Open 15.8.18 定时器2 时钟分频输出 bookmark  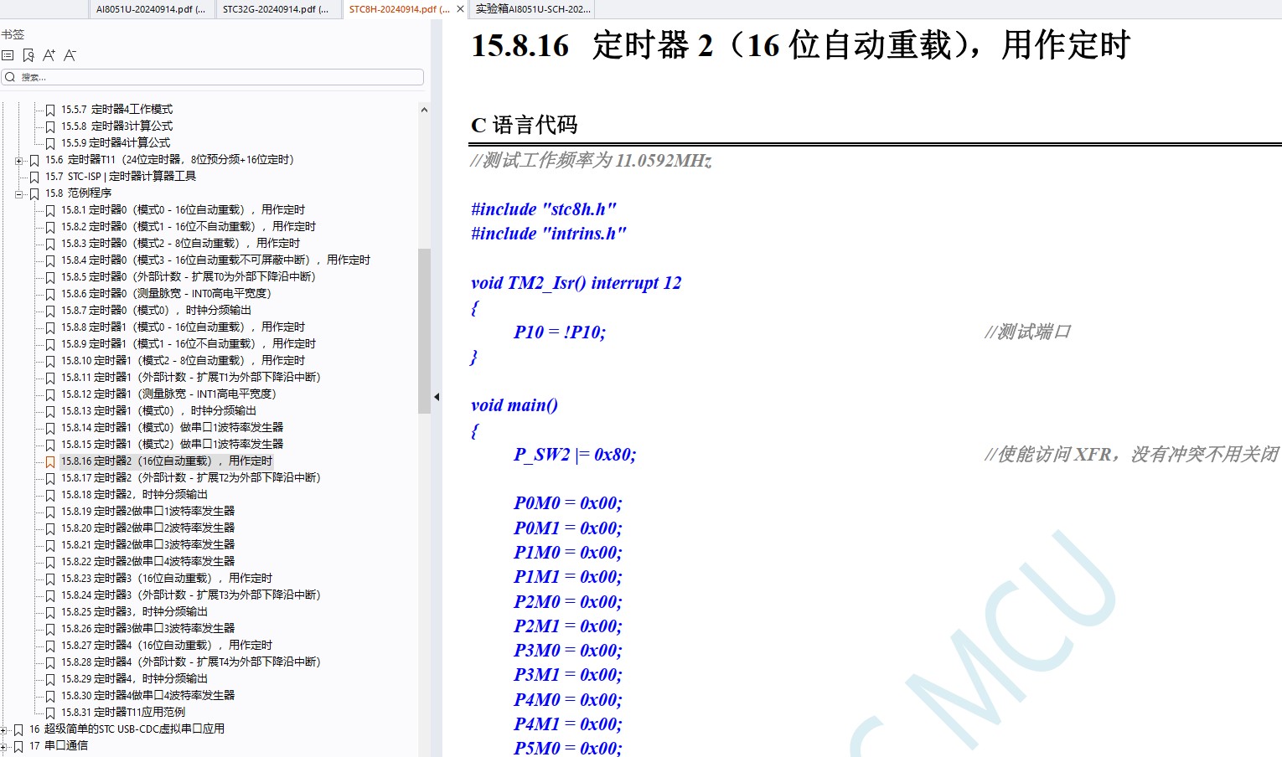click(x=134, y=495)
